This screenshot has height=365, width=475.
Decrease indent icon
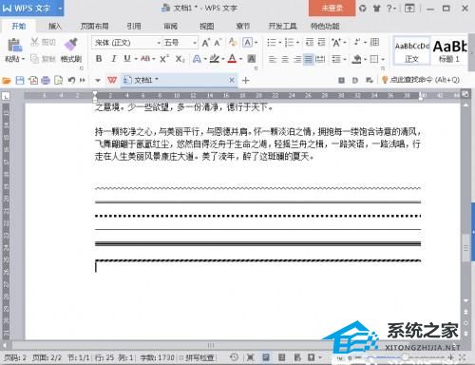click(310, 42)
